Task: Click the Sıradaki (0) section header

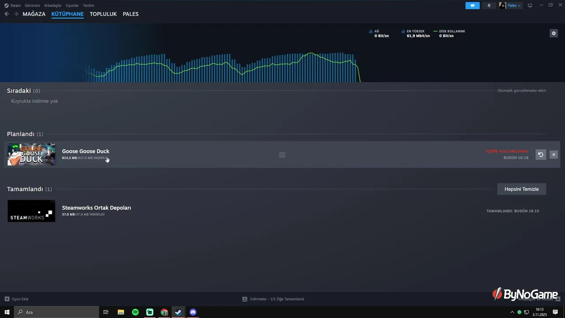Action: point(23,91)
